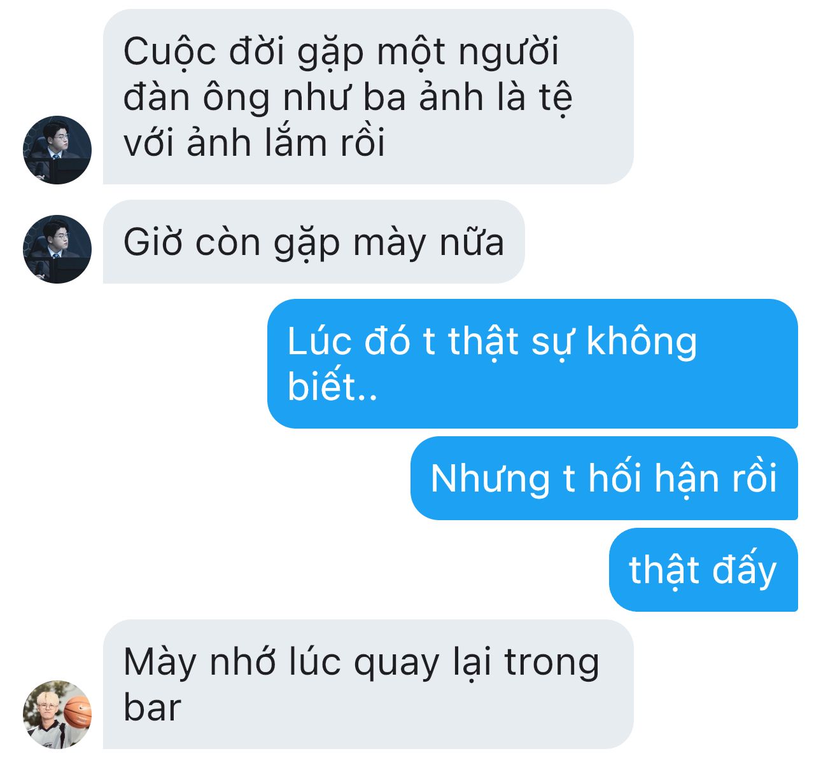
Task: Select the 'Giờ còn gặp mày nữa' bubble
Action: pyautogui.click(x=314, y=242)
